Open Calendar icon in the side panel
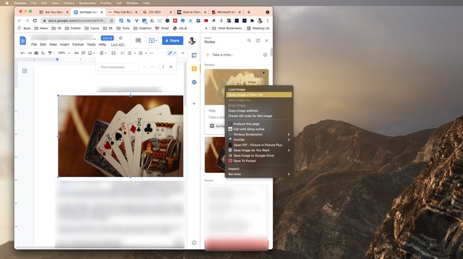This screenshot has height=259, width=463. [194, 55]
